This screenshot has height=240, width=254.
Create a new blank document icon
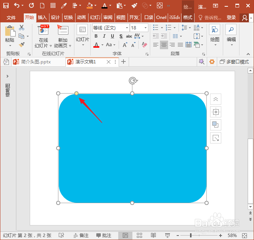tap(42, 6)
